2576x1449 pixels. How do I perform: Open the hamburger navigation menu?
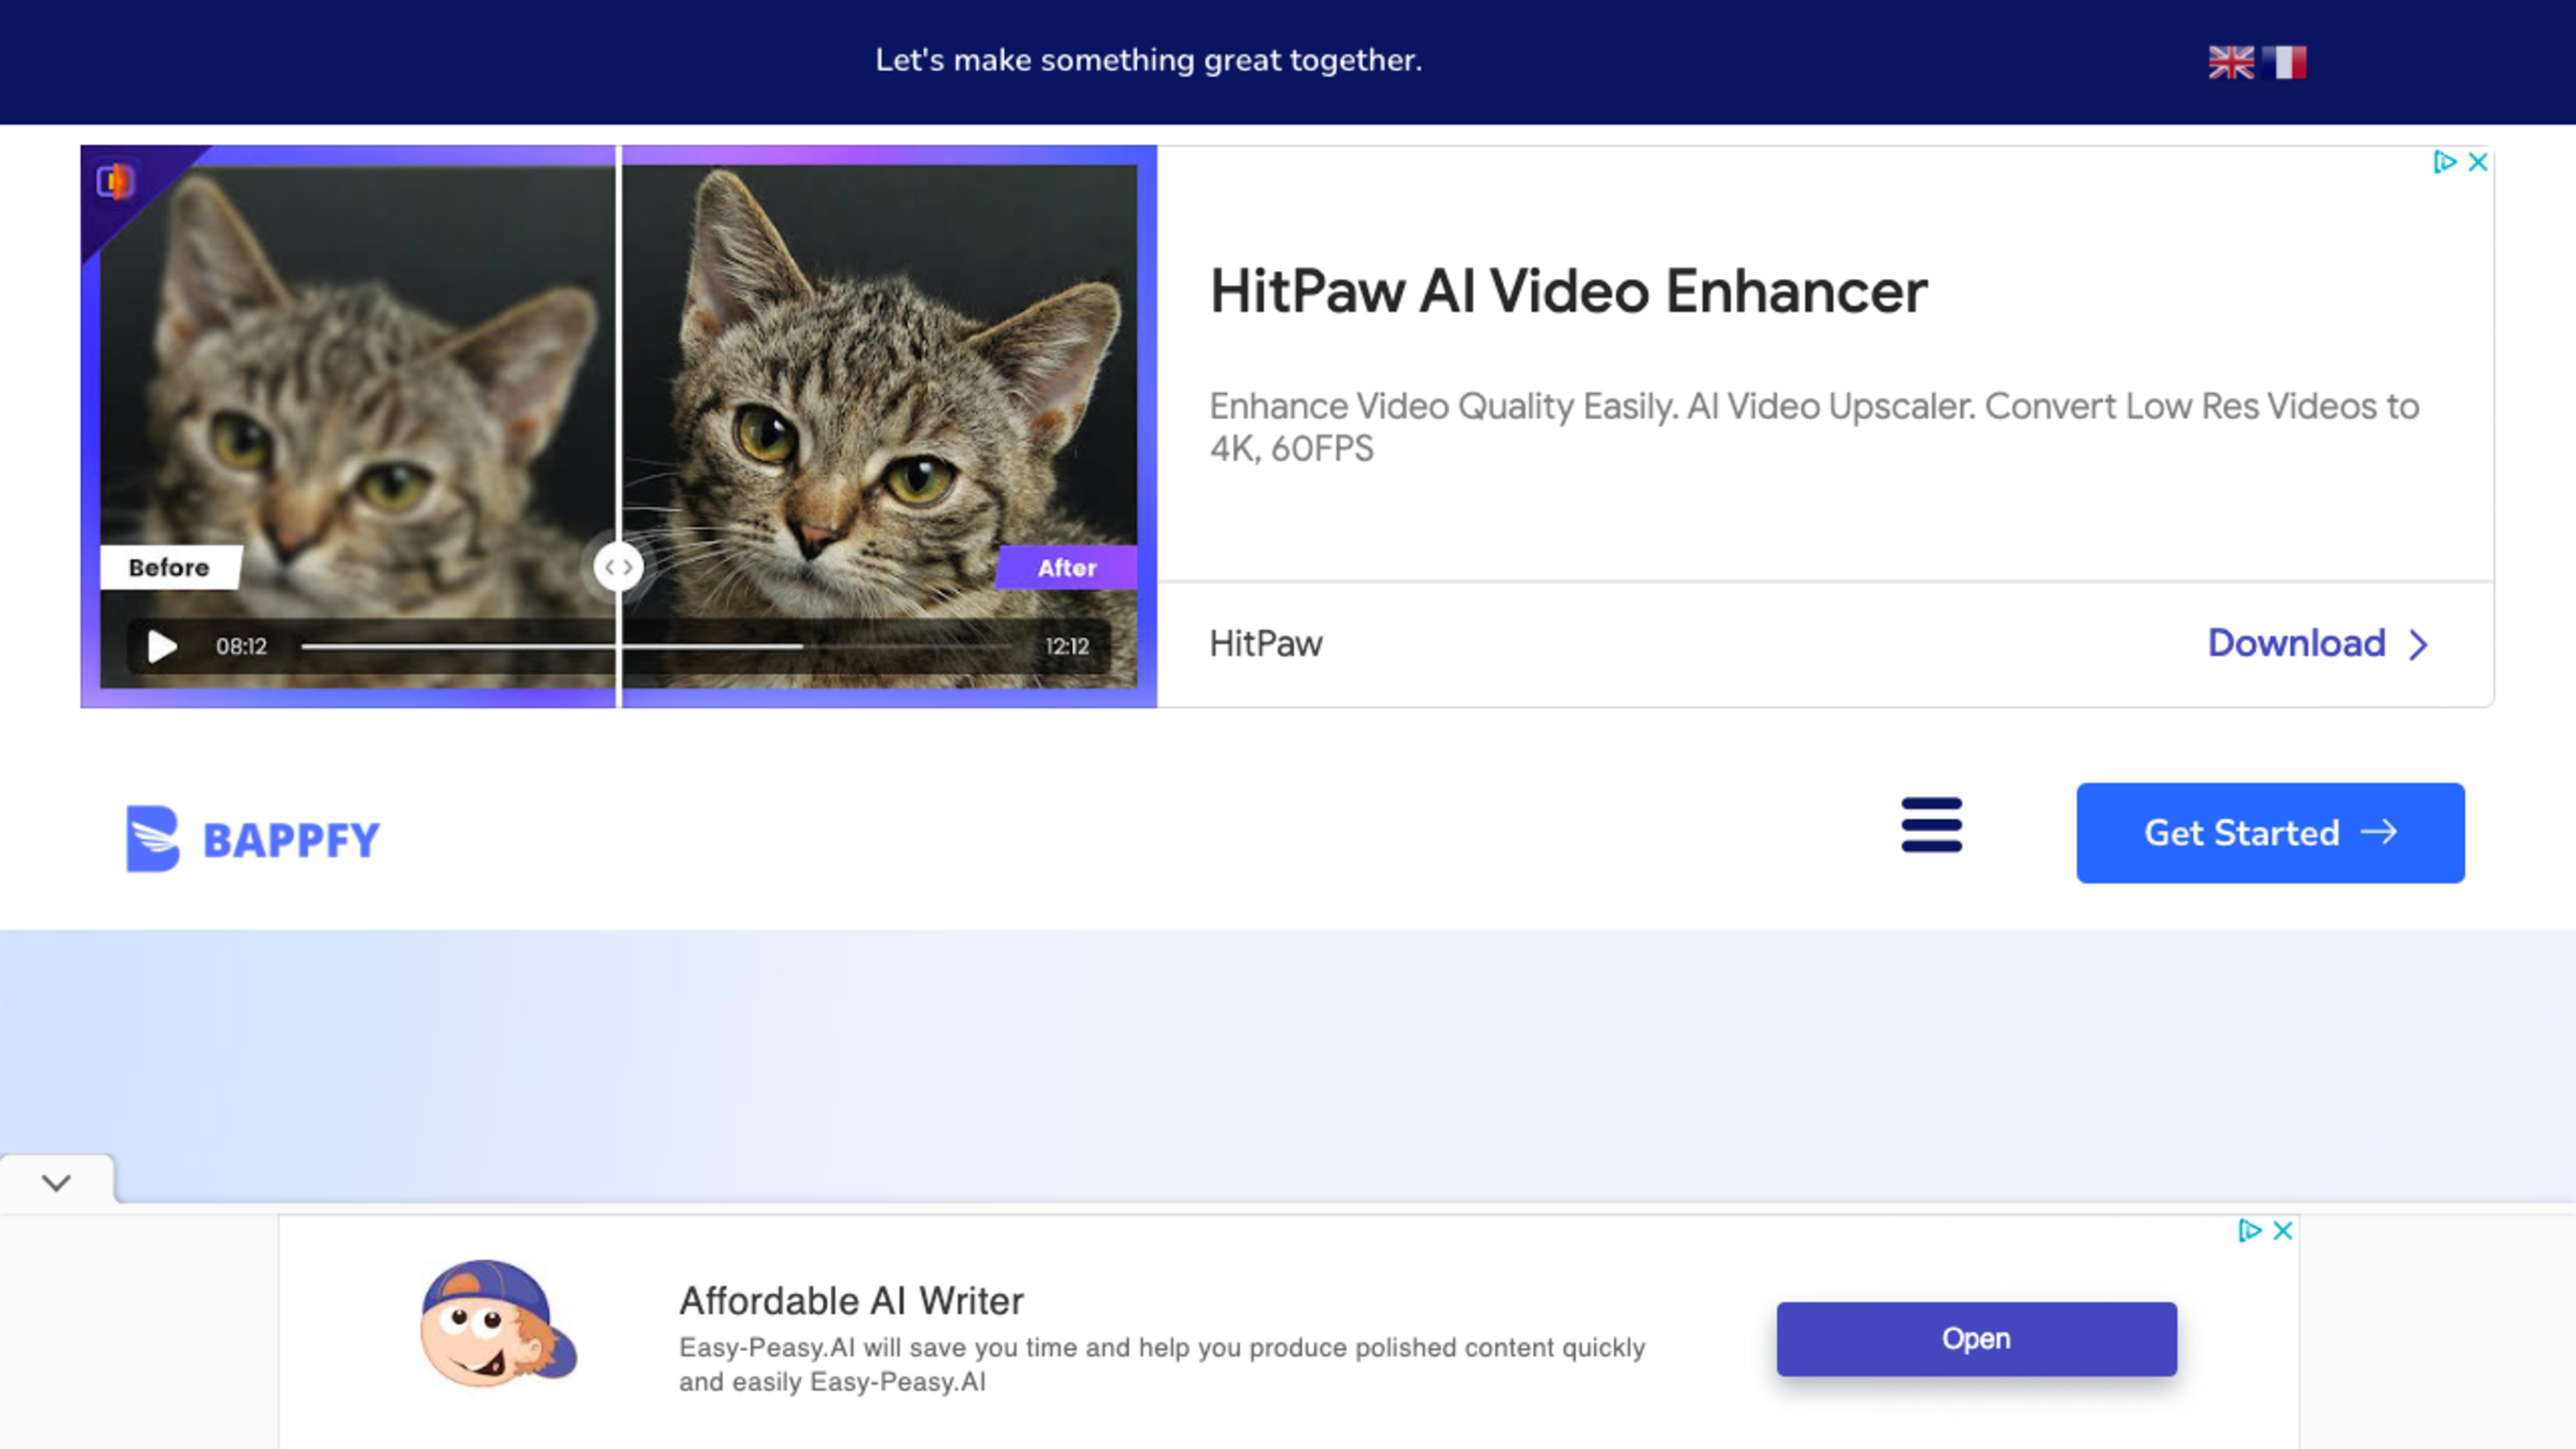pyautogui.click(x=1931, y=825)
